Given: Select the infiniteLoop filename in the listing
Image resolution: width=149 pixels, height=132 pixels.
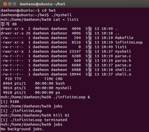Looking at the screenshot, I should click(129, 42).
